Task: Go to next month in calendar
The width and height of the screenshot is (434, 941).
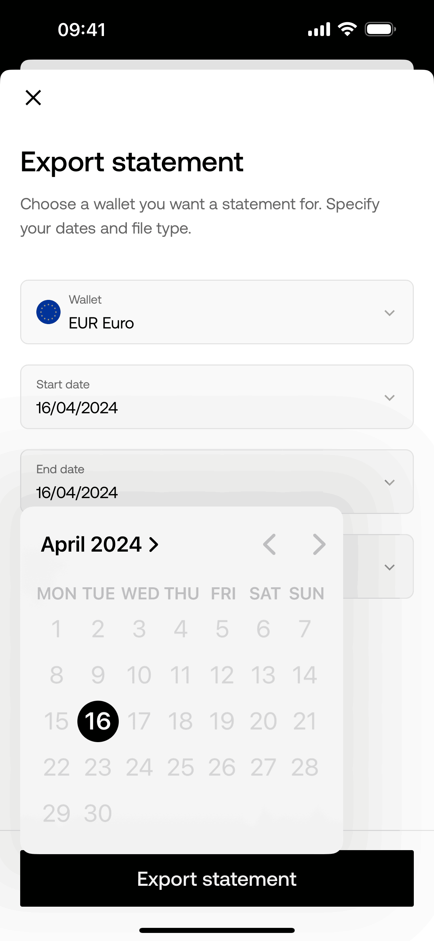Action: pos(319,544)
